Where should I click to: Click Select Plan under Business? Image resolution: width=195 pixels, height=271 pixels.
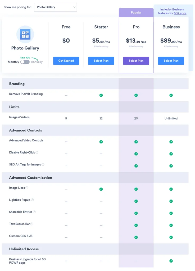(171, 61)
